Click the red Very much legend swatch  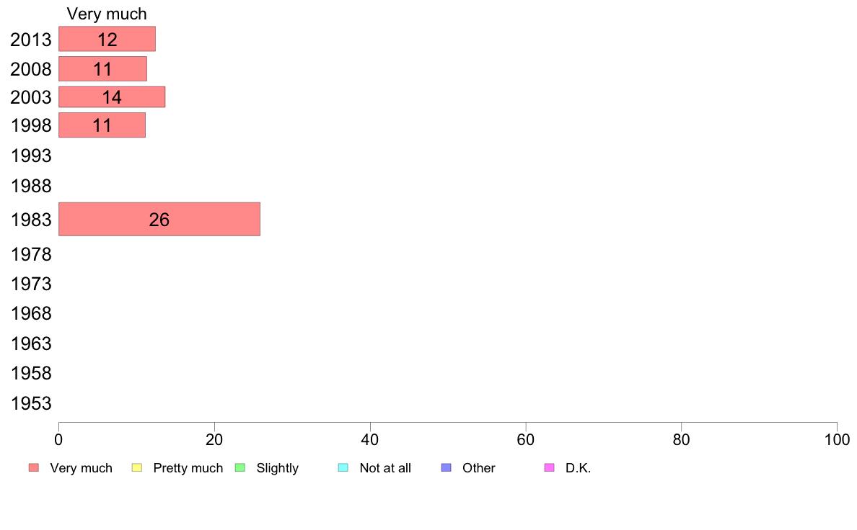[x=34, y=468]
